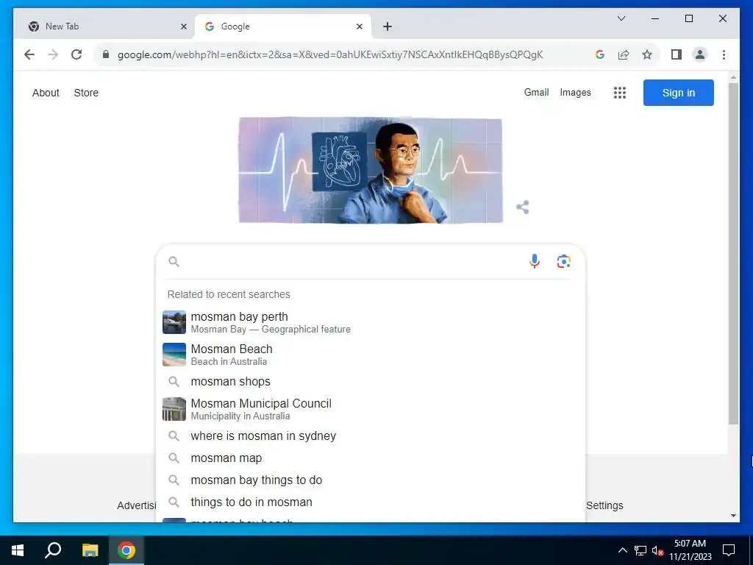The image size is (753, 565).
Task: Open the taskbar clock and date
Action: (690, 550)
